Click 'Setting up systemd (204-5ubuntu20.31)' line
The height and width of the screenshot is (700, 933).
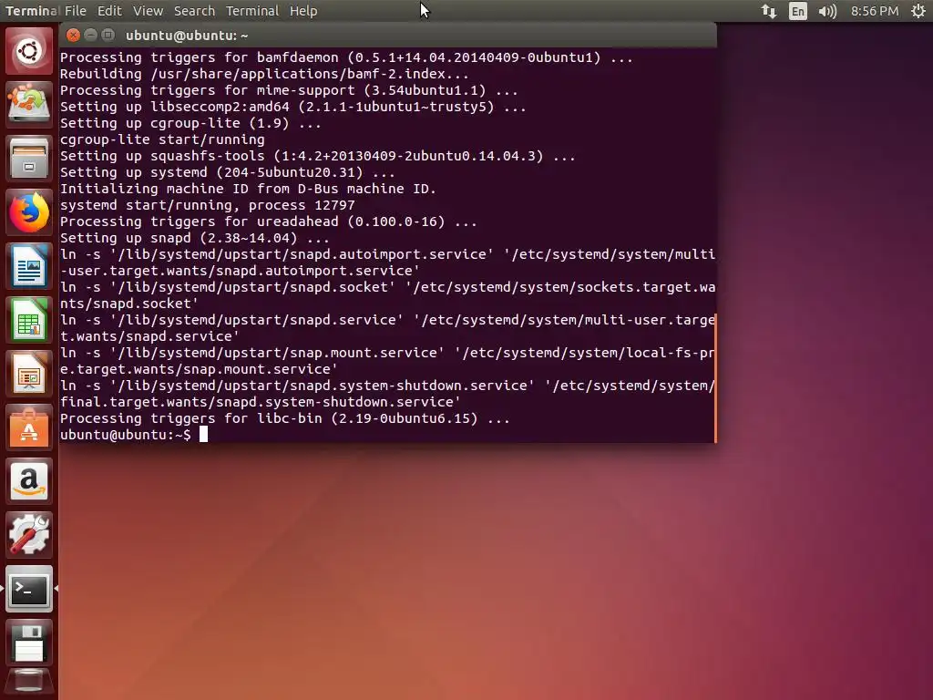[x=227, y=172]
